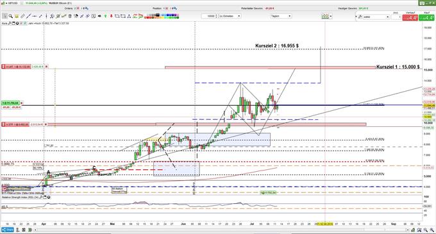Select Kursziel 1 : 15.000 $ text annotation
The image size is (436, 234).
click(x=398, y=67)
